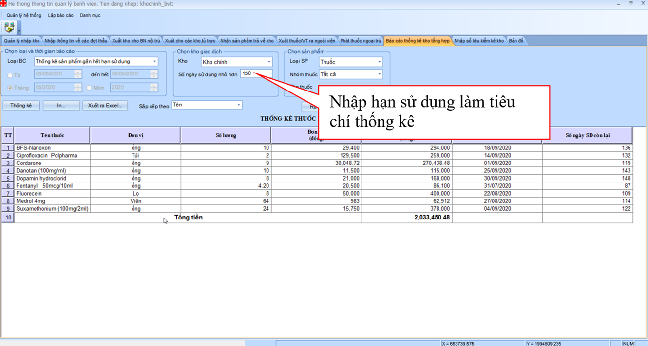Click the quantity cell 4.20
648x346 pixels.
coord(226,186)
